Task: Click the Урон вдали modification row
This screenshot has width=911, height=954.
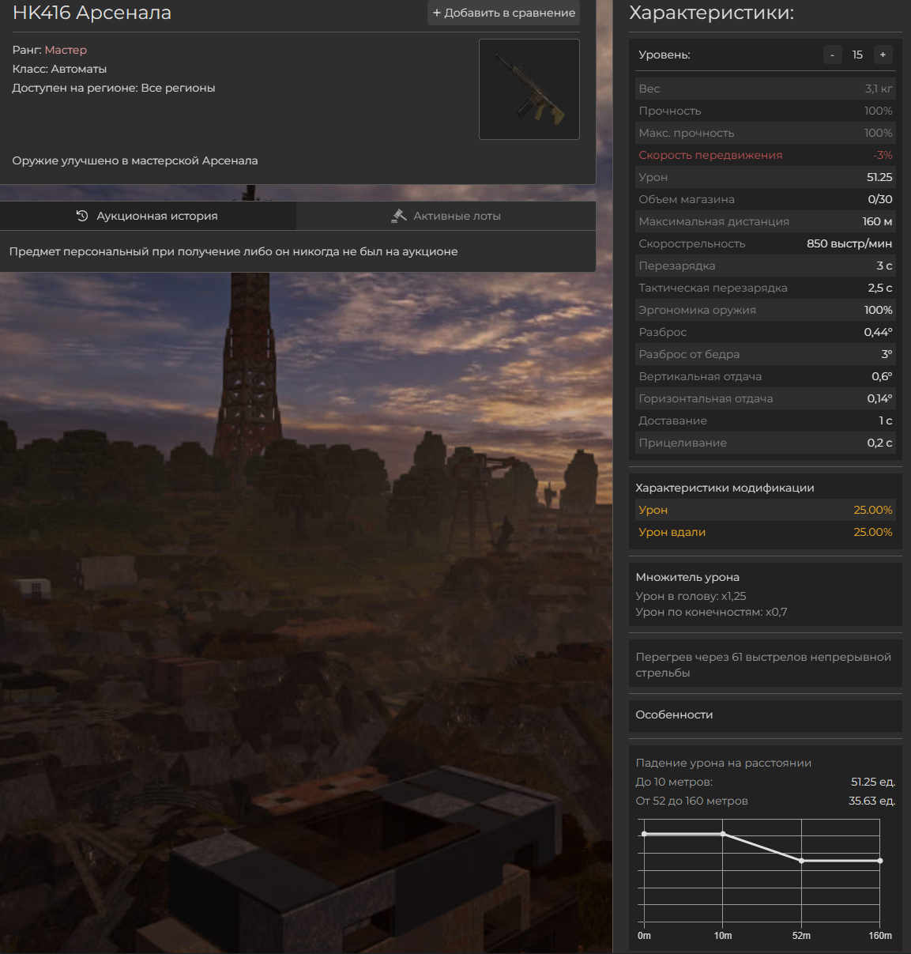Action: pos(765,532)
